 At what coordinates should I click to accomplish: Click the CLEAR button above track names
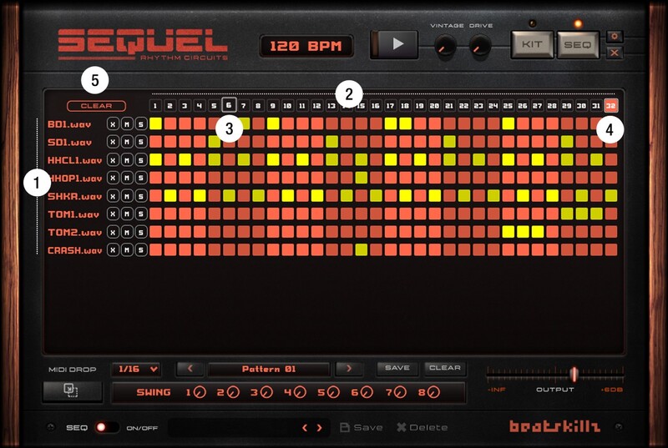96,106
